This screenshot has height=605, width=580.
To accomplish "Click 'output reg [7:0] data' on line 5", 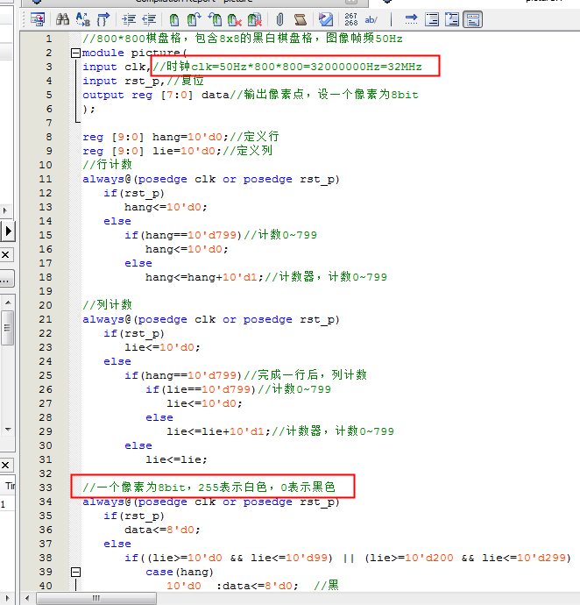I will [x=156, y=95].
